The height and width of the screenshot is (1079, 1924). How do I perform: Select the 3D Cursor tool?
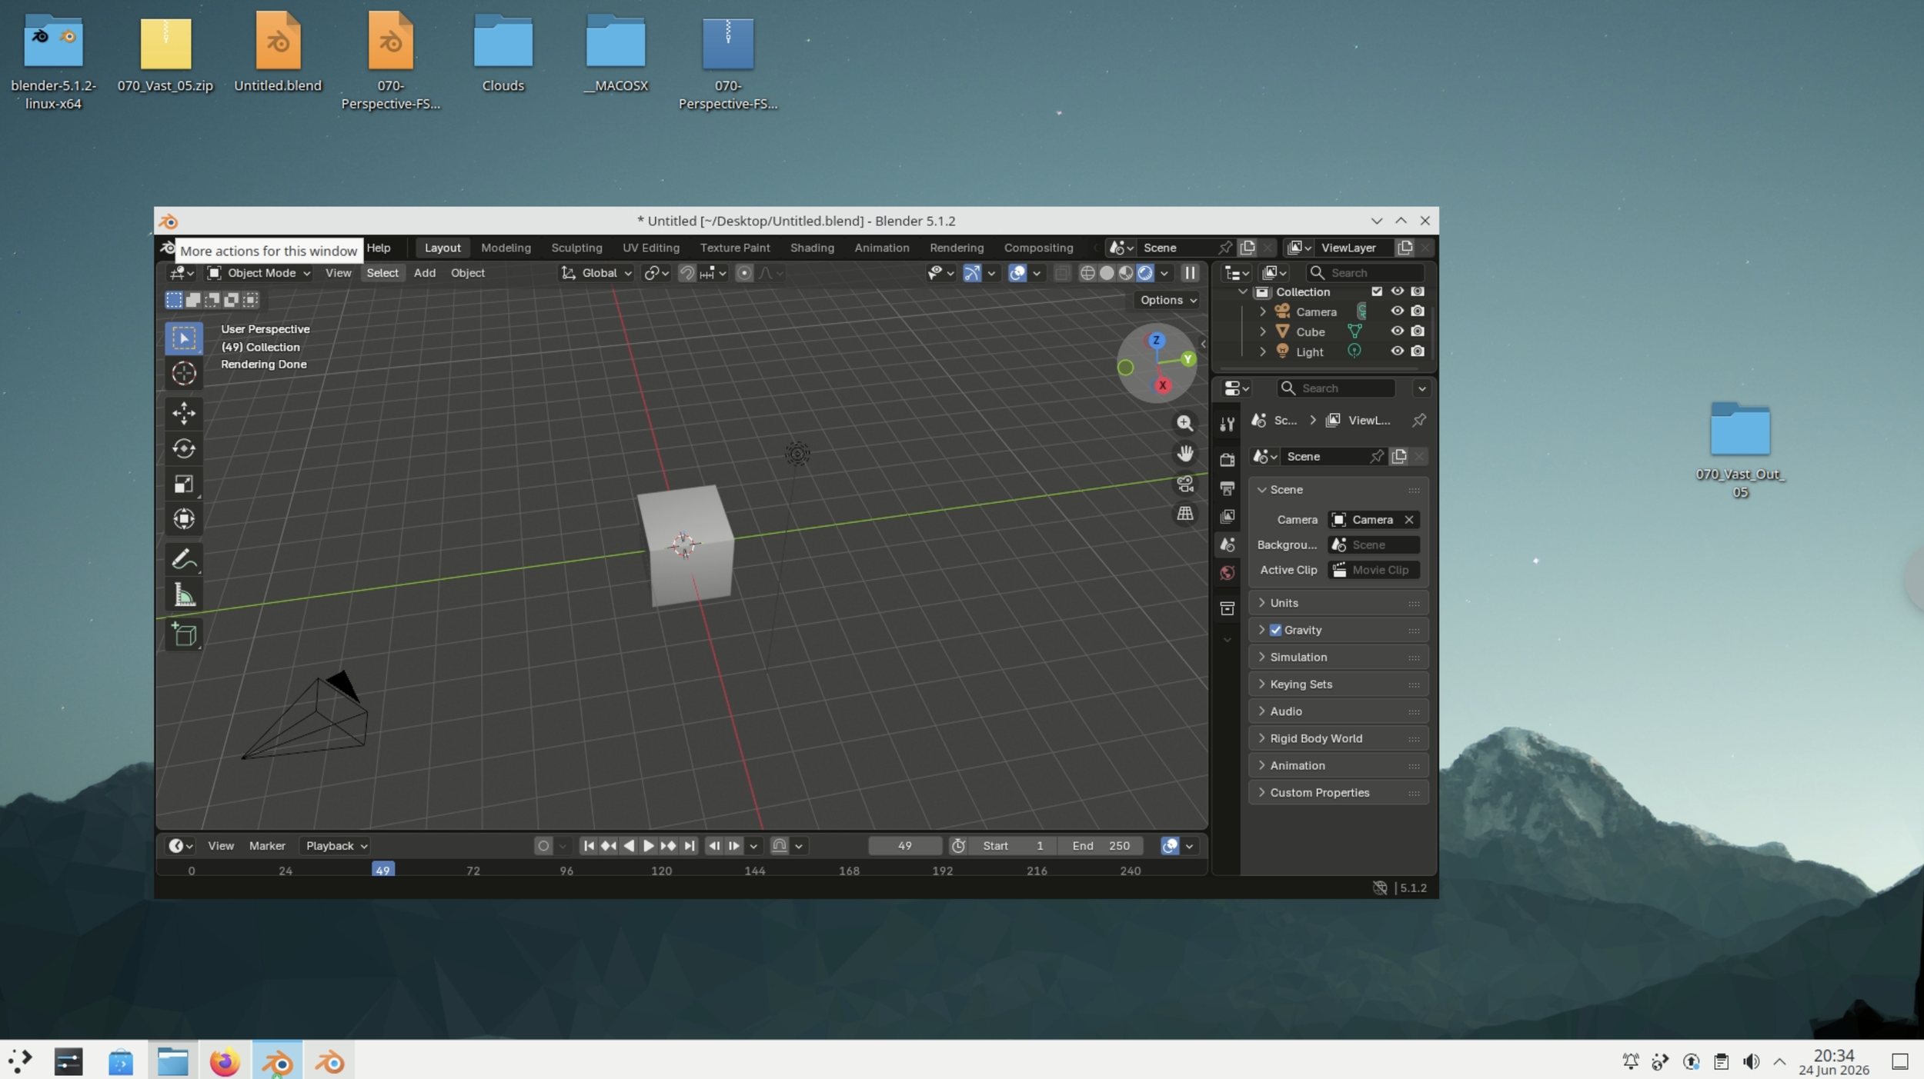pyautogui.click(x=183, y=374)
